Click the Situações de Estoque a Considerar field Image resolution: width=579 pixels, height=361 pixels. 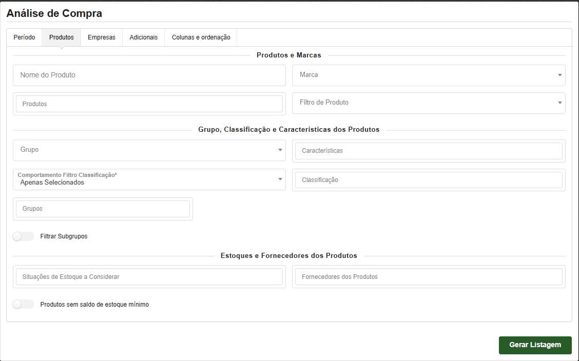point(149,276)
